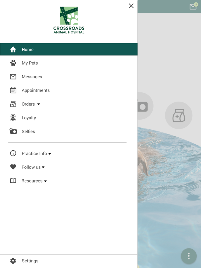Select the Orders label
Viewport: 201px width, 268px height.
(28, 104)
